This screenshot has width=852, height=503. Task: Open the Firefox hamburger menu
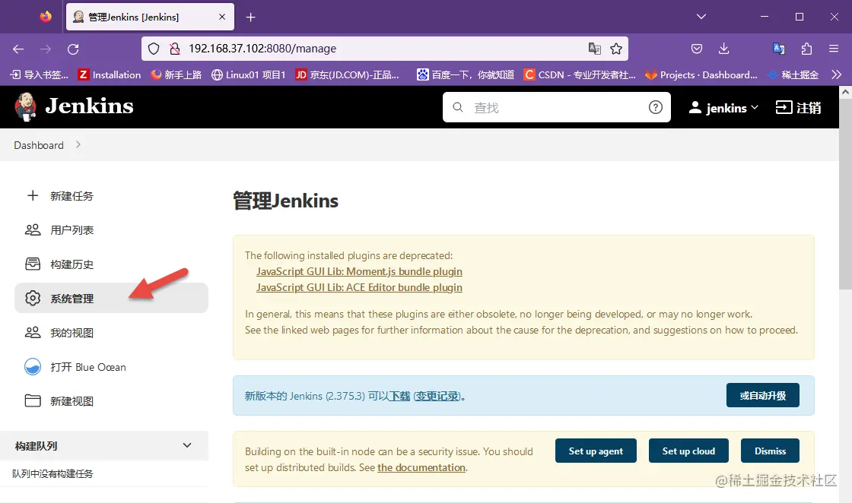834,49
